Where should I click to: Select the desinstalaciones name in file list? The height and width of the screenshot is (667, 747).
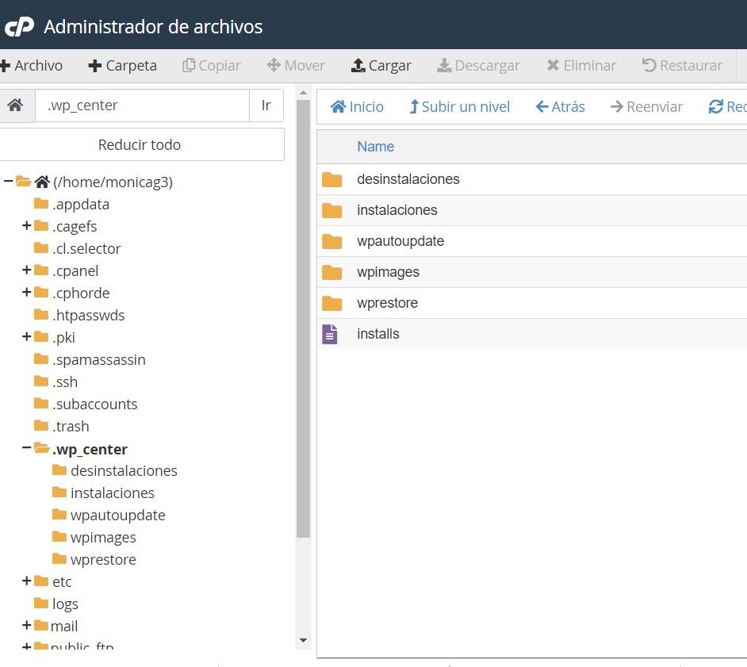(x=408, y=179)
